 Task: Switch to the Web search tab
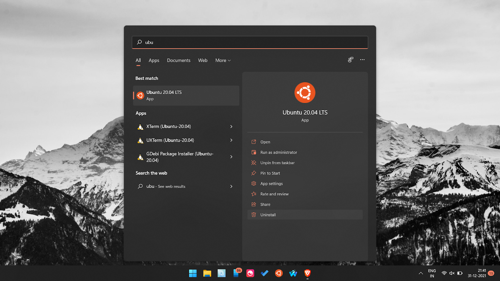202,60
